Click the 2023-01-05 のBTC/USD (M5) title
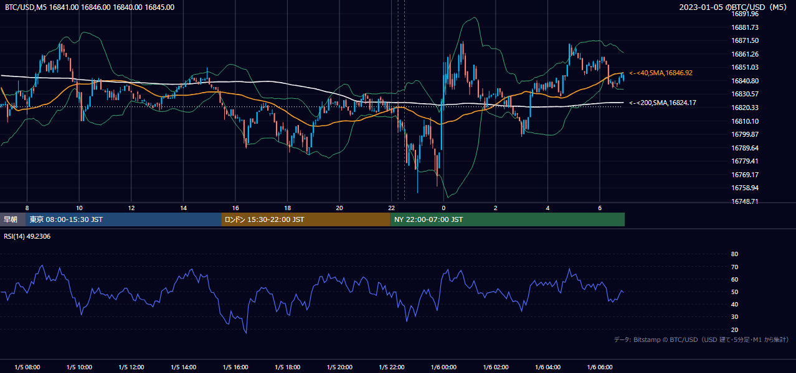 [x=734, y=7]
